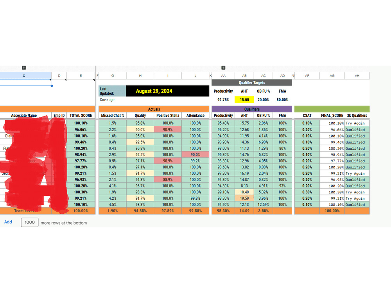The image size is (391, 293).
Task: Select the Productivity target 92.75% cell
Action: coord(223,100)
